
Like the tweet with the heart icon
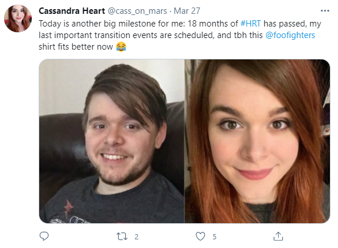tap(200, 236)
